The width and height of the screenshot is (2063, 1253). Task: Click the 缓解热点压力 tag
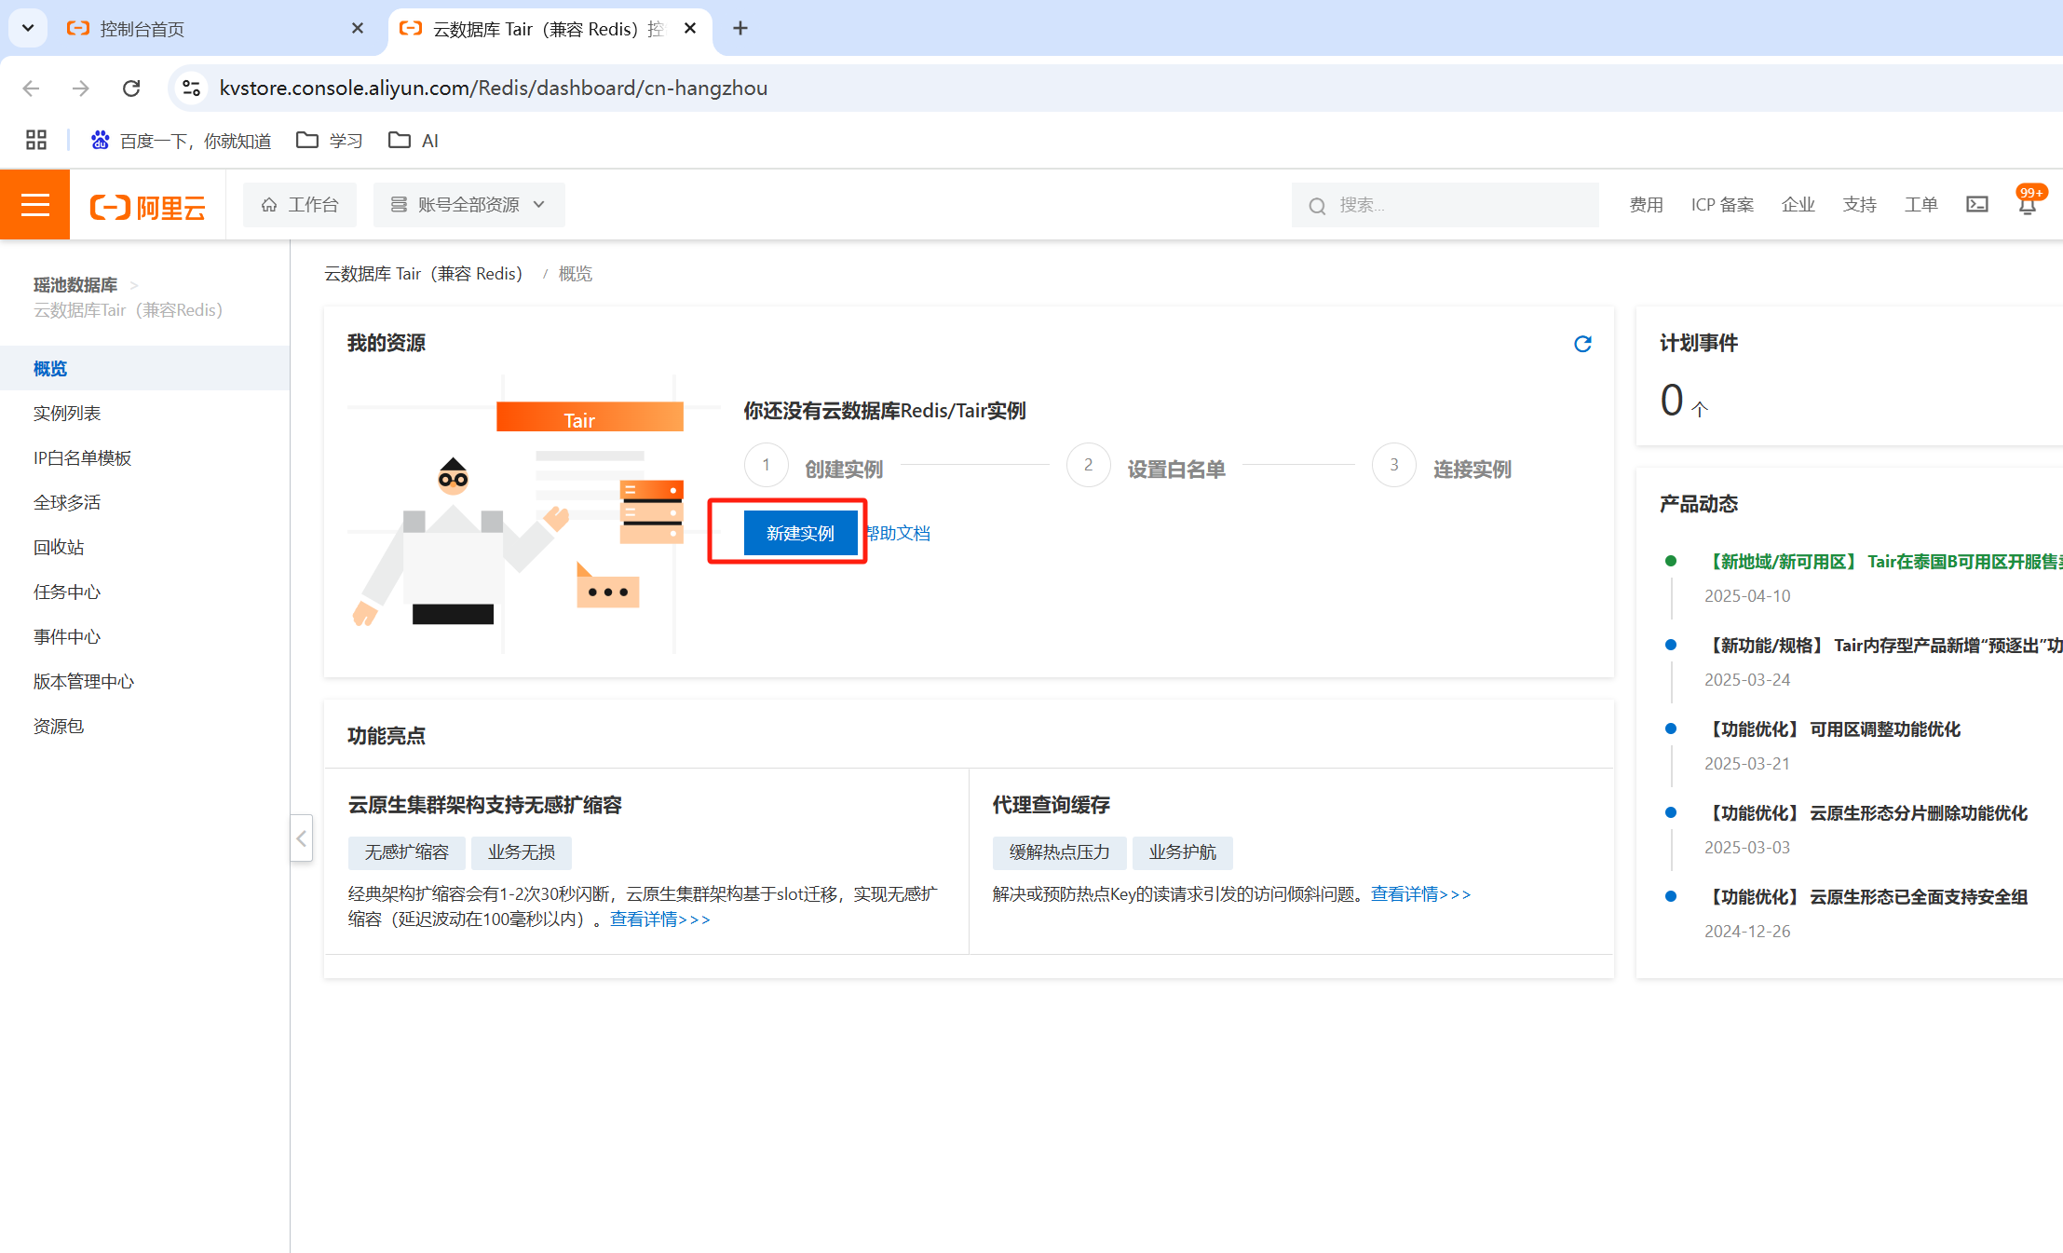point(1060,852)
